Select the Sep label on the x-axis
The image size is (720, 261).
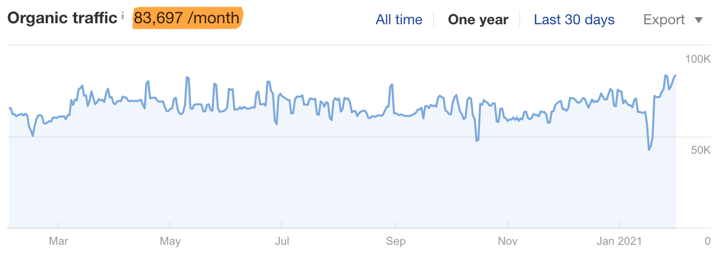click(x=395, y=241)
